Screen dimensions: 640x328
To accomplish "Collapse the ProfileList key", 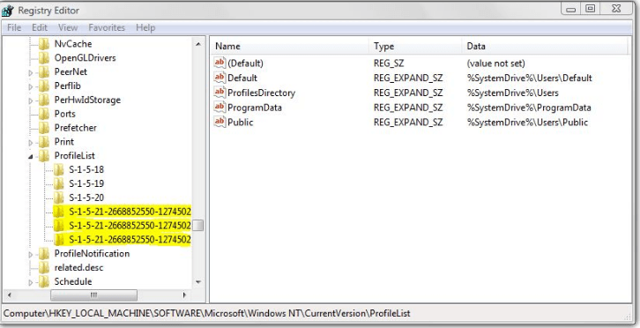I will [x=31, y=156].
